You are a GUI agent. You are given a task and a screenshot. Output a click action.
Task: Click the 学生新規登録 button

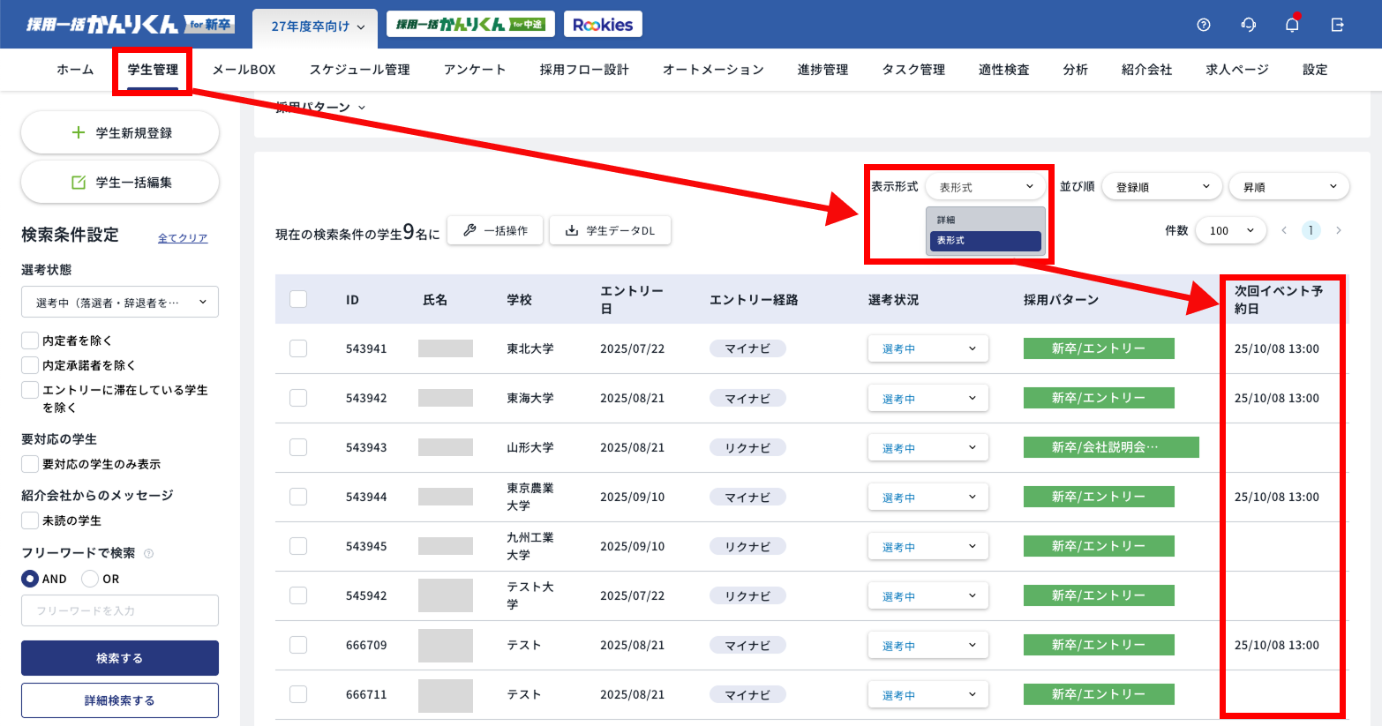(120, 133)
